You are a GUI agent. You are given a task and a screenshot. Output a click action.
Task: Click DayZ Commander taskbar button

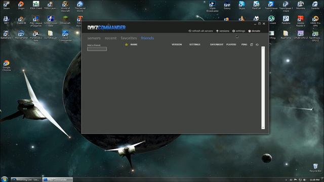(57, 179)
